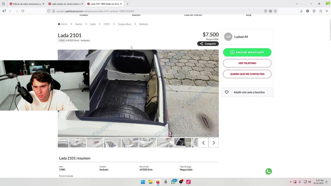Show next photo with right arrow

[x=214, y=143]
